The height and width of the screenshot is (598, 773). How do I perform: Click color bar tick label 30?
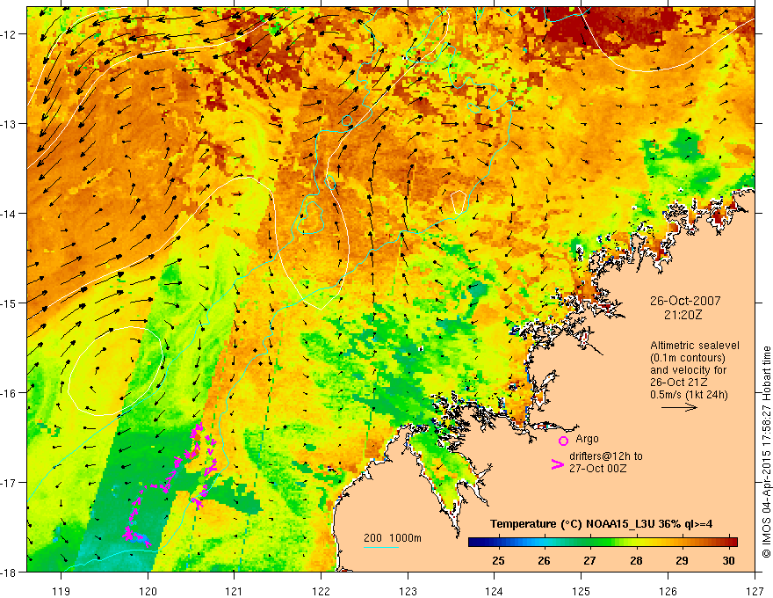(728, 560)
